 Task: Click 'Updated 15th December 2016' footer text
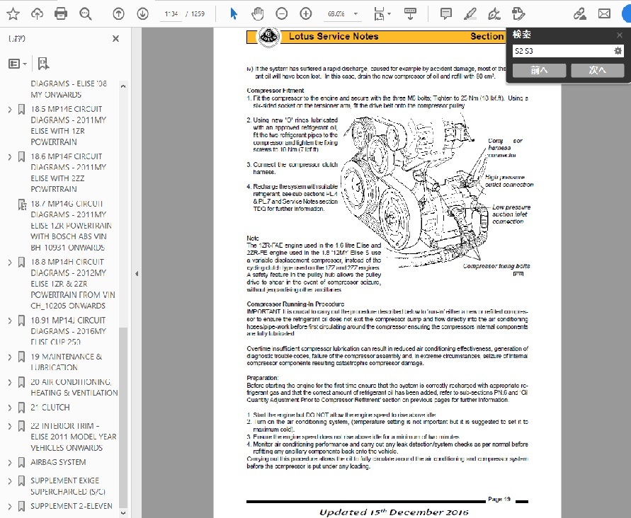(394, 512)
